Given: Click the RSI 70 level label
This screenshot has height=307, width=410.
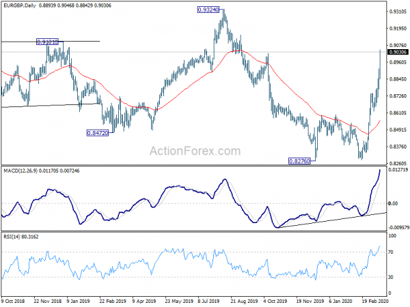Looking at the screenshot, I should (x=391, y=252).
